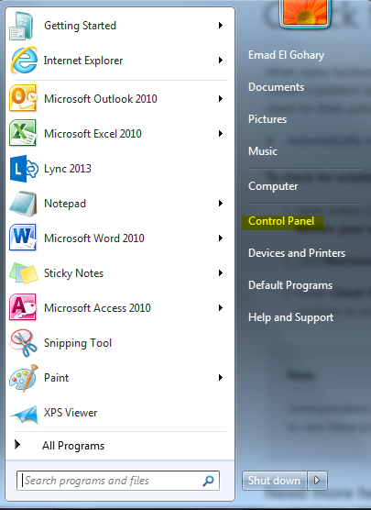Focus the Search programs and files box
371x510 pixels.
(118, 481)
